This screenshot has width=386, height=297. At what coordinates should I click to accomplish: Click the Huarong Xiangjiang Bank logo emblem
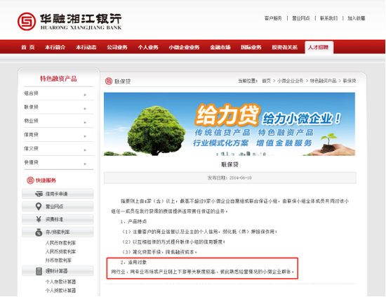pyautogui.click(x=27, y=22)
